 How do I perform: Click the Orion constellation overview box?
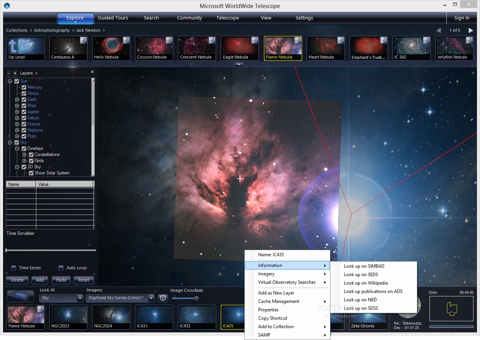pos(451,309)
